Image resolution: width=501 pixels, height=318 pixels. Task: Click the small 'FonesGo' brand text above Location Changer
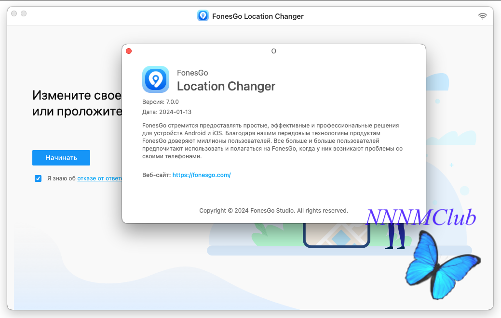point(192,73)
